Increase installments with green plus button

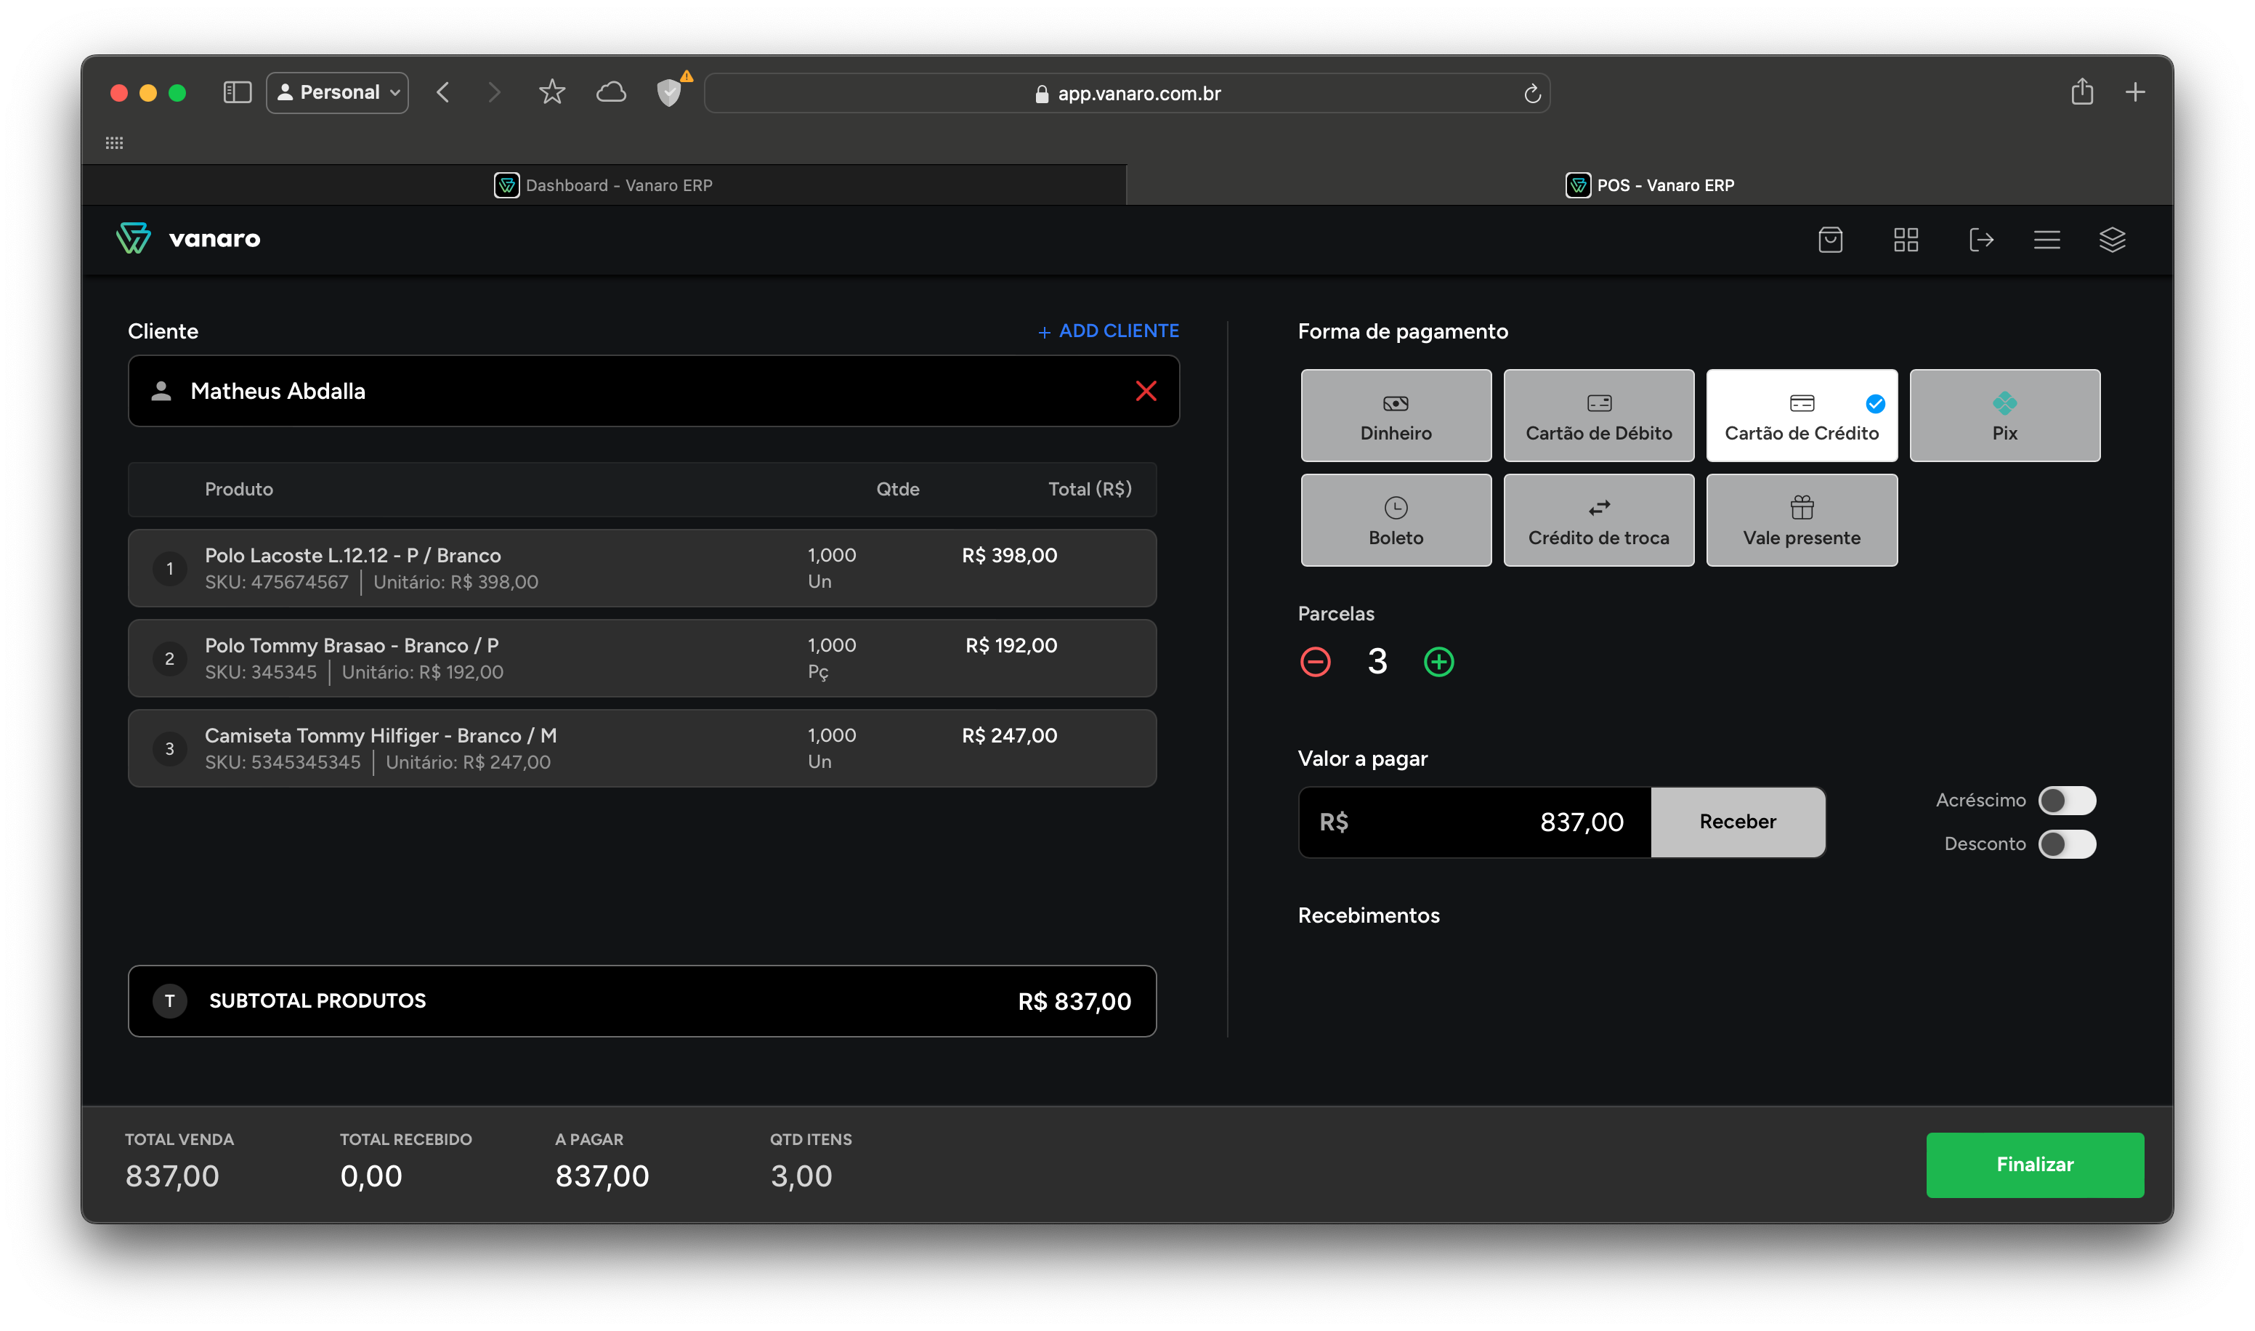[1438, 662]
